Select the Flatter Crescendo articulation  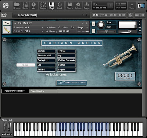(x=67, y=60)
